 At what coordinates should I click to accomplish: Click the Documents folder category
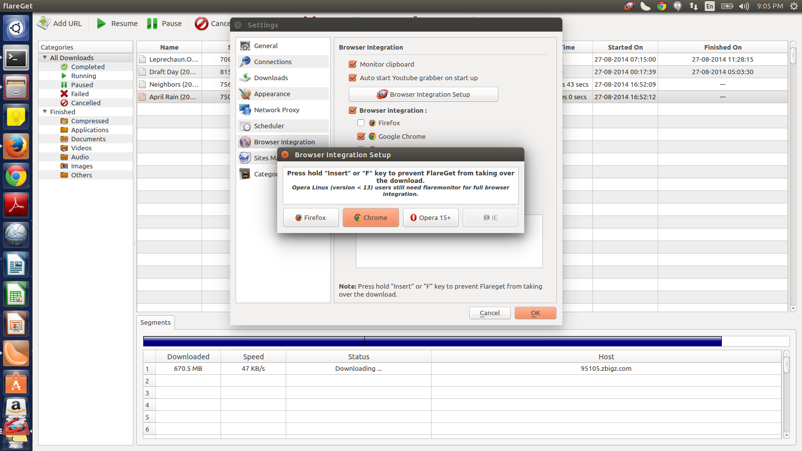pos(88,139)
